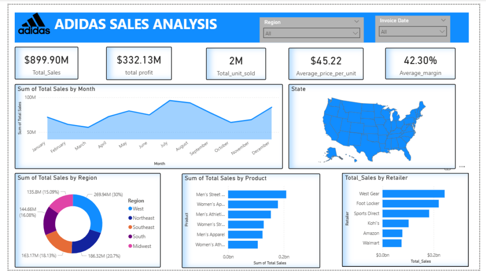Open the Invoice Date All dropdown box

[412, 32]
